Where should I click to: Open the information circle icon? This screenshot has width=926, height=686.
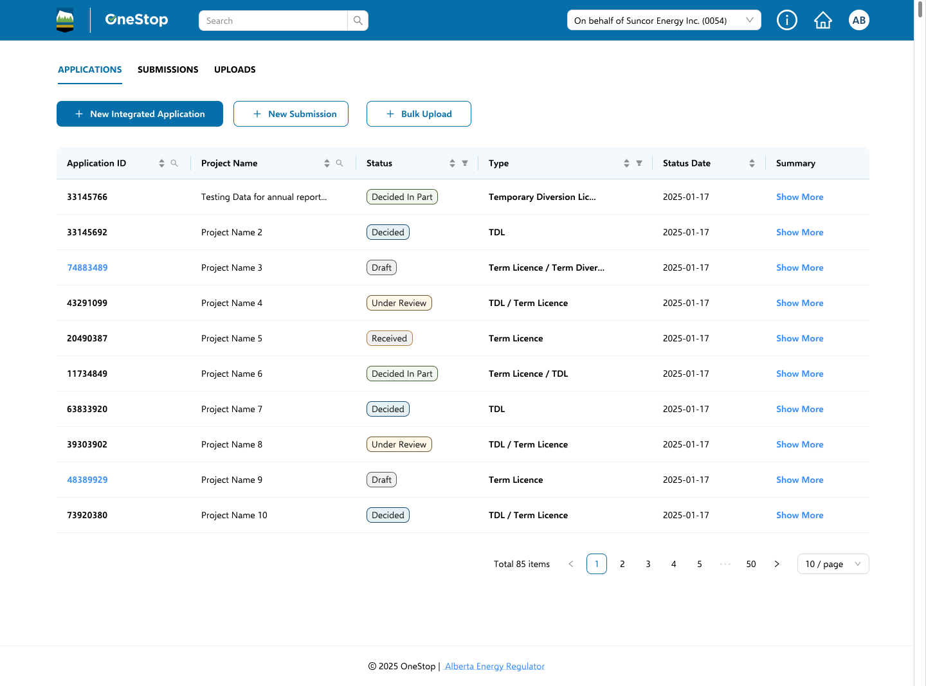pos(787,20)
